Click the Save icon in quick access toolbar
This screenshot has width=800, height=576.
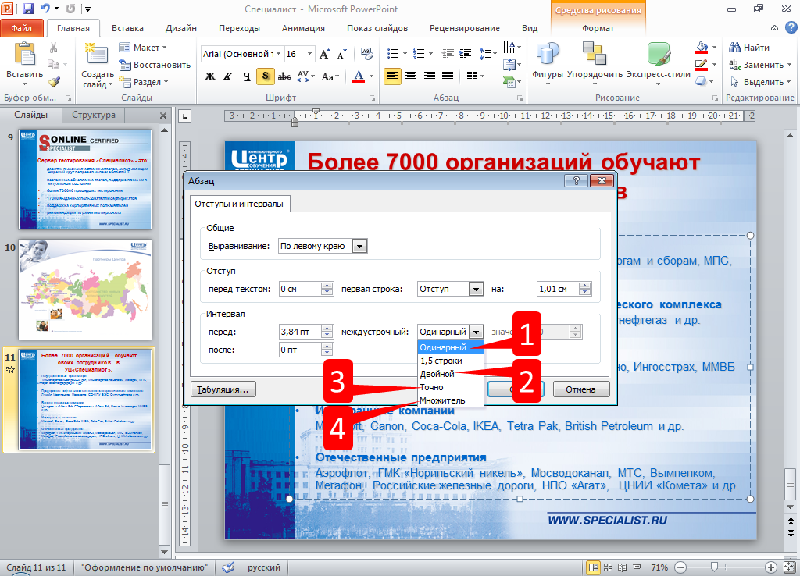click(28, 9)
